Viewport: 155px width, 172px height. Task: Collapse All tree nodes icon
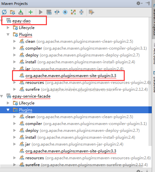81,12
